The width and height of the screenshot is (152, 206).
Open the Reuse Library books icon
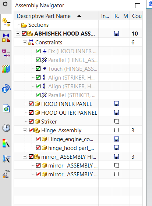(x=6, y=69)
